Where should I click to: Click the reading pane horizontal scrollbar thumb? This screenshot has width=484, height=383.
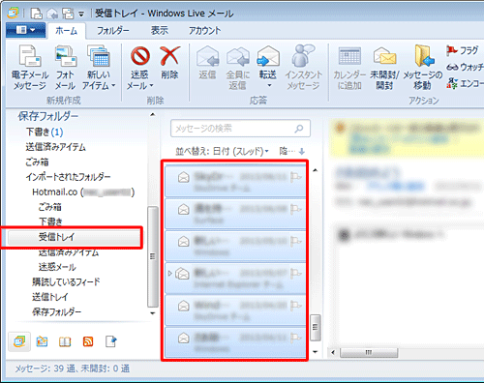369,352
